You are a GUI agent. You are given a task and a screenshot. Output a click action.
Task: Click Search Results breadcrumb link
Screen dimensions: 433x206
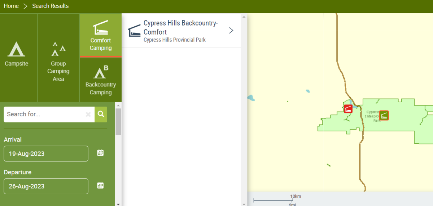pyautogui.click(x=51, y=6)
